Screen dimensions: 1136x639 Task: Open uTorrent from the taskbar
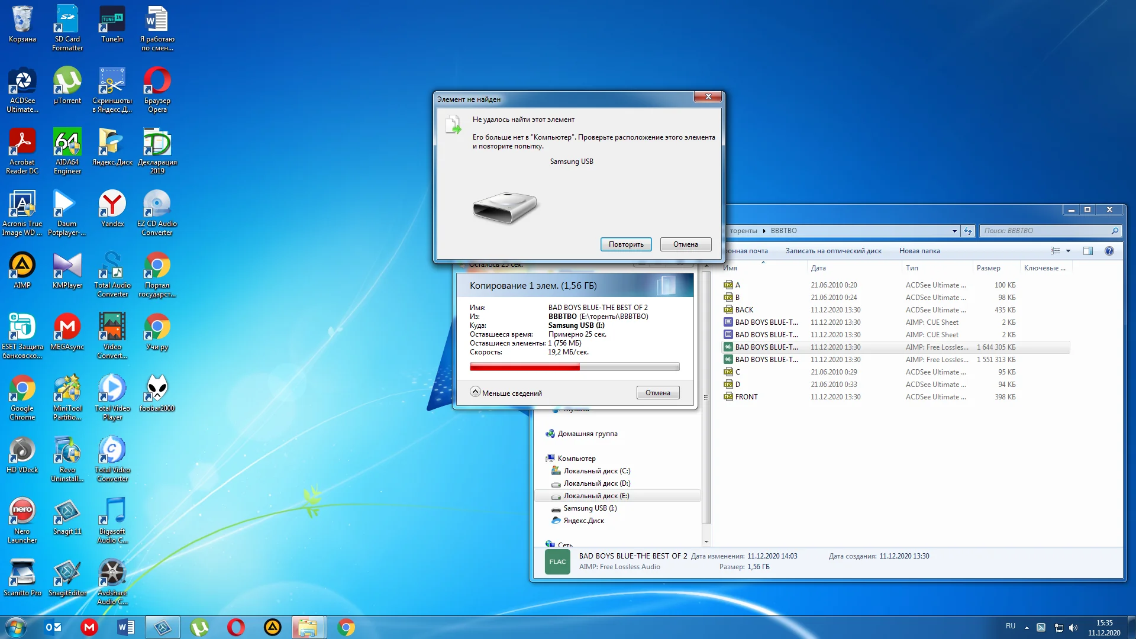pos(199,627)
